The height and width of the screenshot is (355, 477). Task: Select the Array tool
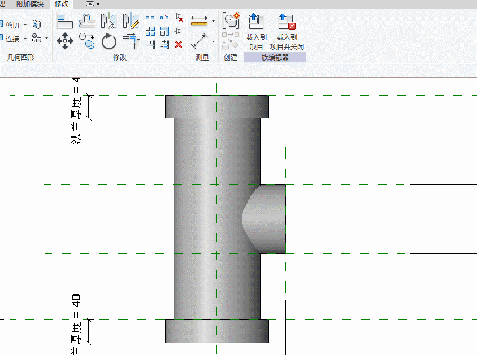(150, 31)
